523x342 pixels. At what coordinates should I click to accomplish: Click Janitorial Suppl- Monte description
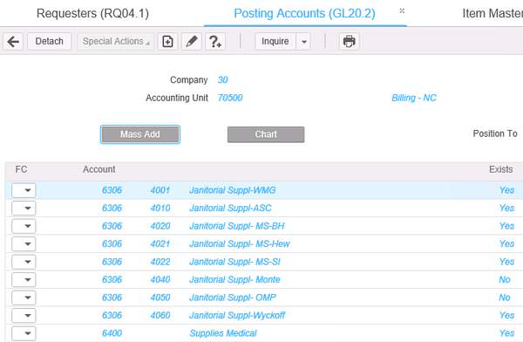coord(234,279)
